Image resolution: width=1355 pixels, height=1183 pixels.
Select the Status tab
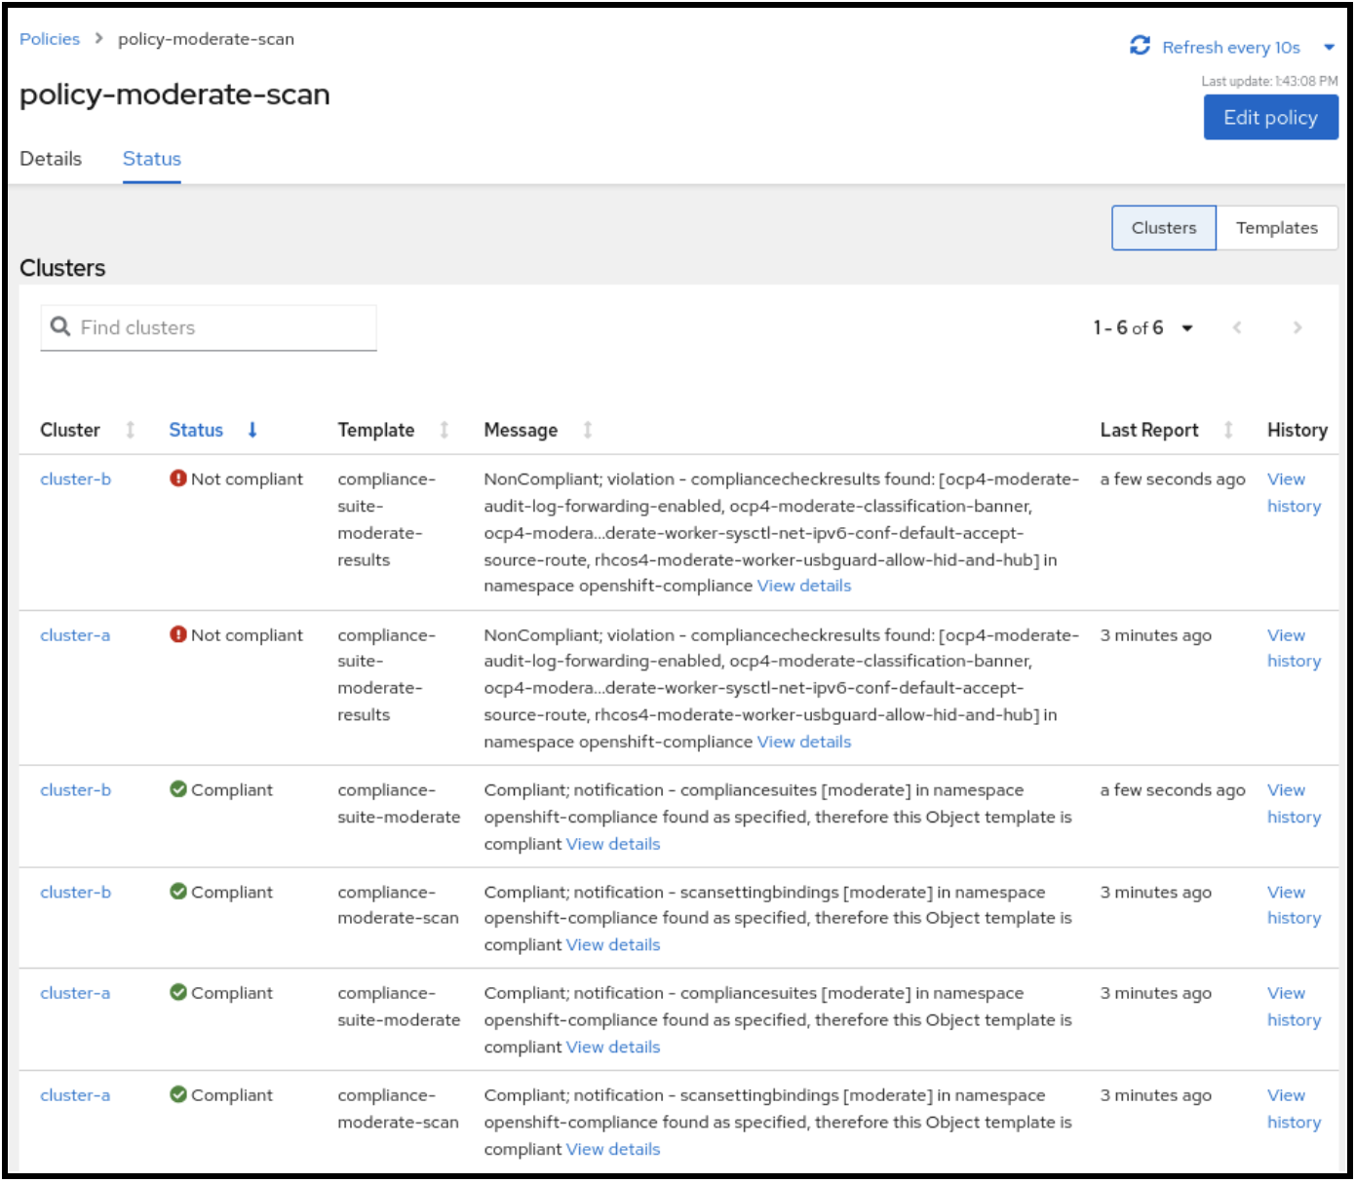click(x=151, y=158)
